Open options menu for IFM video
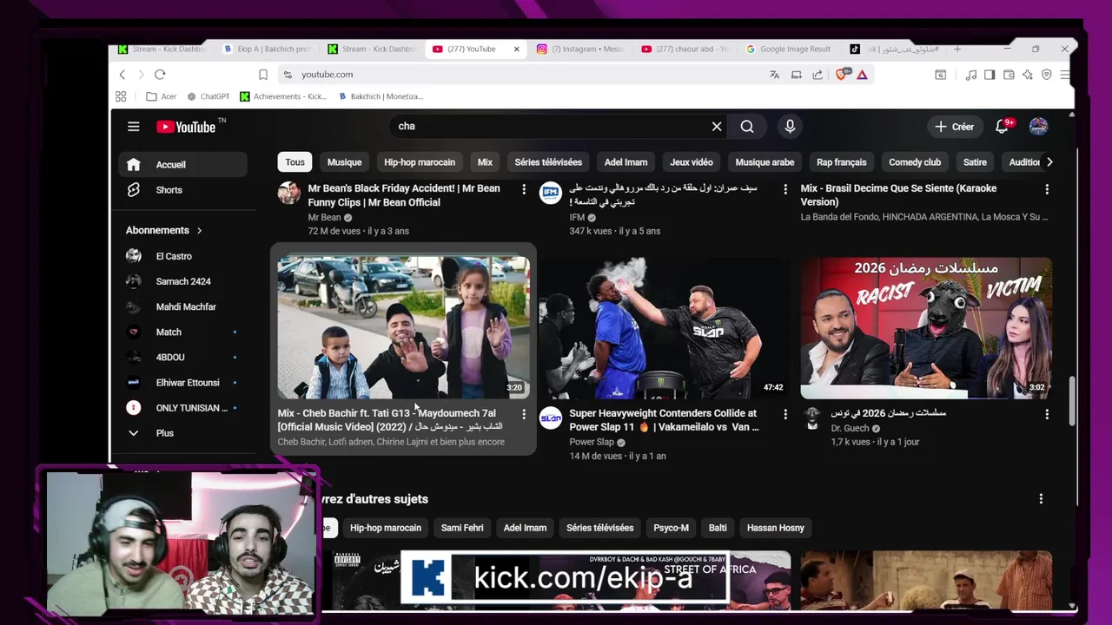 784,189
